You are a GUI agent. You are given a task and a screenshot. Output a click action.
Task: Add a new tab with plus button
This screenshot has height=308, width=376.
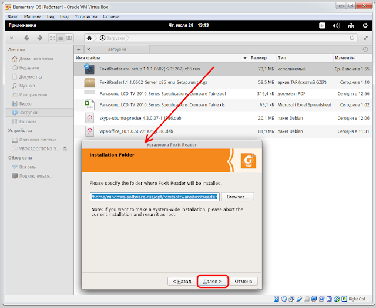click(79, 49)
